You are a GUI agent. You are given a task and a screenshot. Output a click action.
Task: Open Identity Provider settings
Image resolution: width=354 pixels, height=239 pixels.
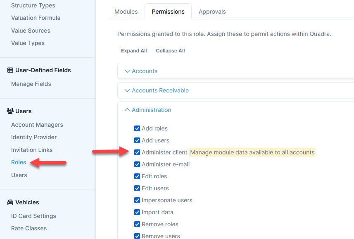(x=34, y=137)
